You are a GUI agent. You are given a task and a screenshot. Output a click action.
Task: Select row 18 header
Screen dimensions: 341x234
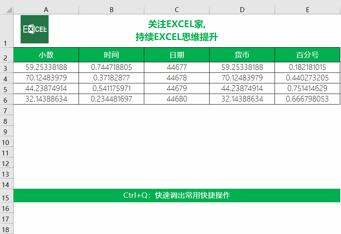[x=6, y=229]
